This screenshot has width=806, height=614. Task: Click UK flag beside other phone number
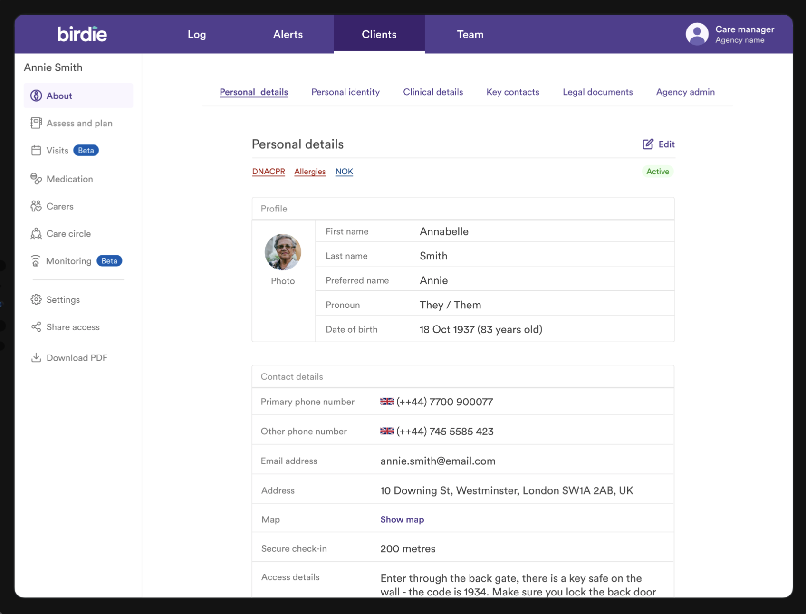[x=387, y=431]
